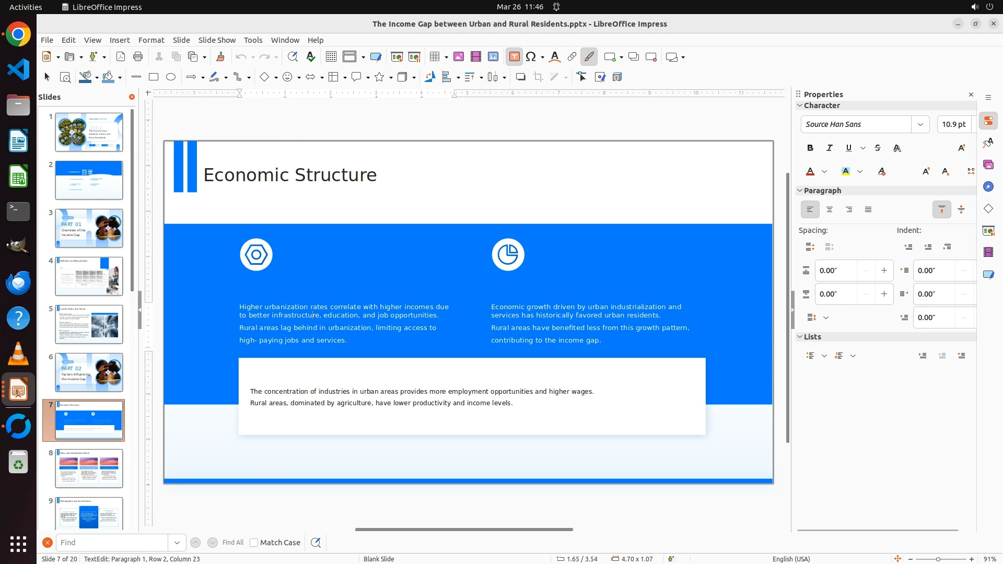Open font color dropdown arrow
1003x564 pixels.
(824, 172)
